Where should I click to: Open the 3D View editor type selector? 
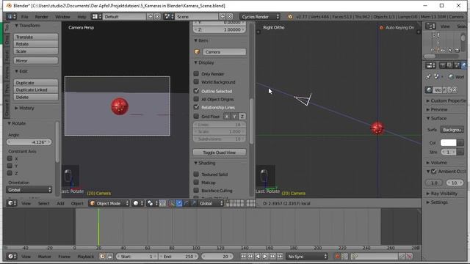pyautogui.click(x=12, y=203)
